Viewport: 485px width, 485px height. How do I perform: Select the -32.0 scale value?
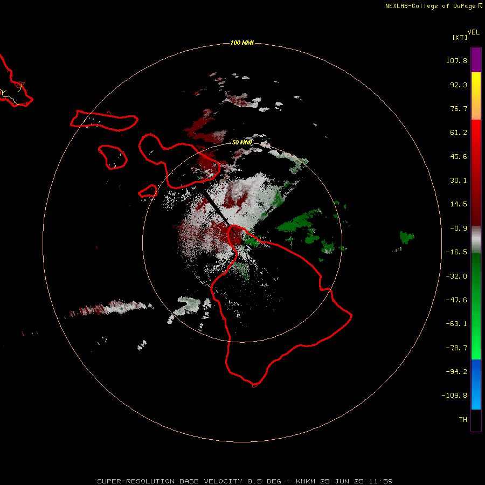tap(456, 276)
